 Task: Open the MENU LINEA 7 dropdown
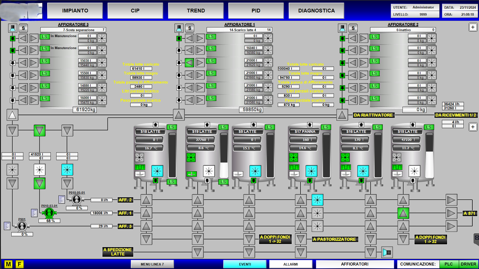pos(152,264)
